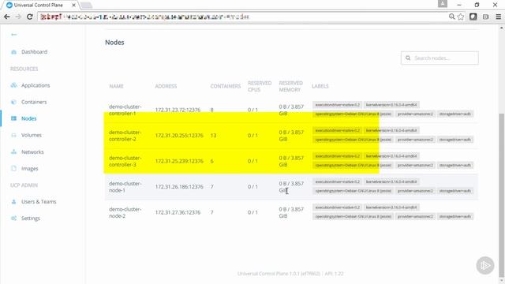This screenshot has width=505, height=284.
Task: Select Networks in the sidebar
Action: (x=32, y=152)
